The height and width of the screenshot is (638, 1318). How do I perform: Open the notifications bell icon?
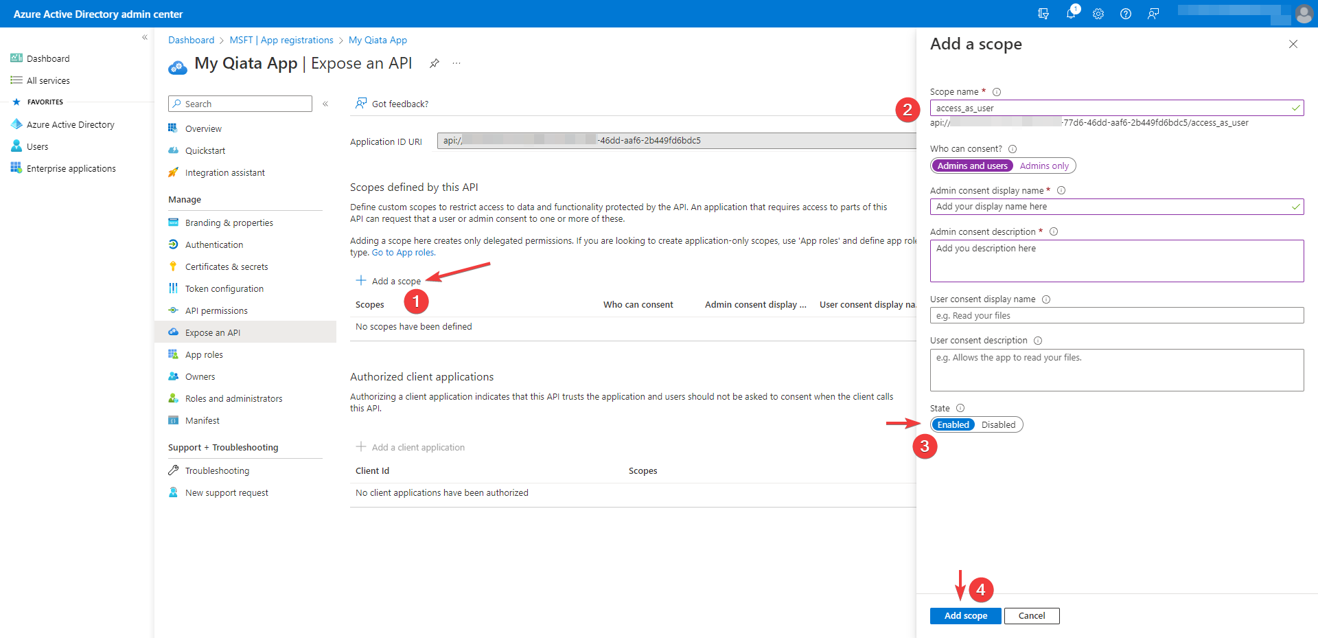[1071, 14]
